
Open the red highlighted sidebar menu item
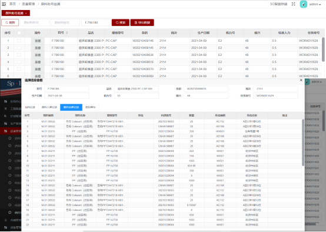coord(11,131)
